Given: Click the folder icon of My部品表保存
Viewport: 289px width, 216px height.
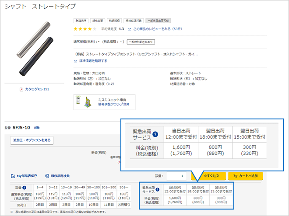Looking at the screenshot, I should click(13, 176).
